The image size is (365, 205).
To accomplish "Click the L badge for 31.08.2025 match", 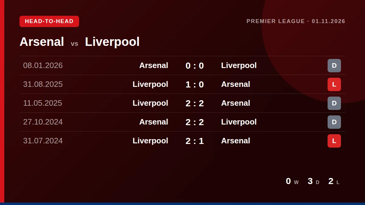I will pyautogui.click(x=334, y=84).
